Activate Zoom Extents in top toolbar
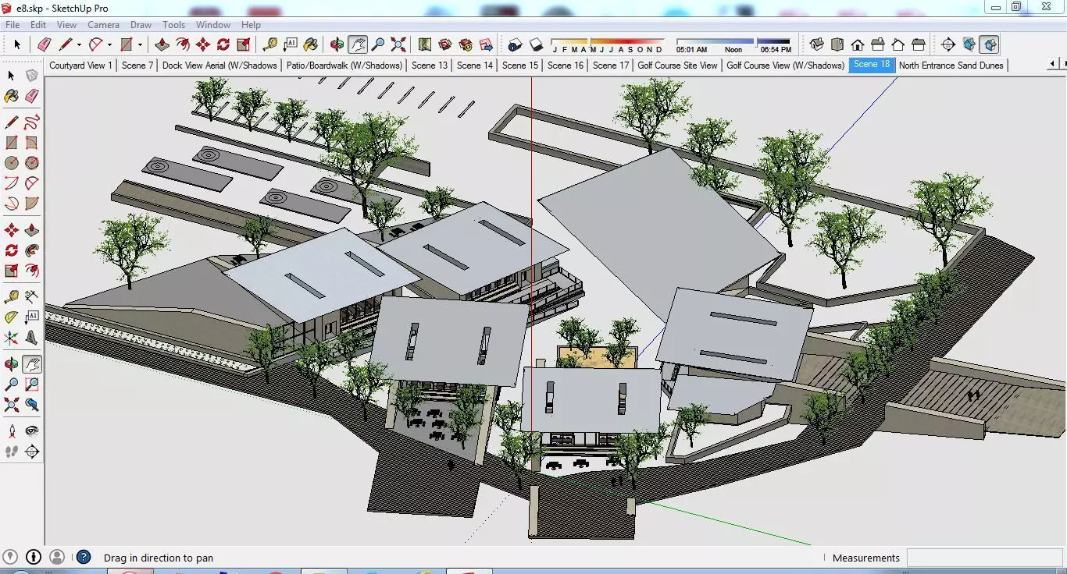Image resolution: width=1067 pixels, height=574 pixels. (x=398, y=44)
